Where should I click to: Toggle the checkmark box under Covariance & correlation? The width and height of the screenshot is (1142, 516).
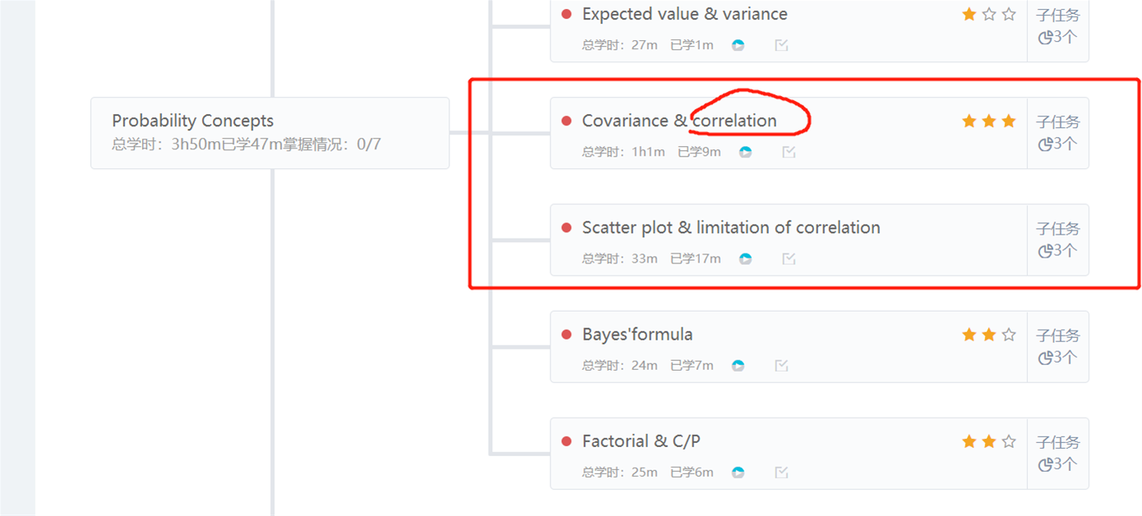tap(789, 152)
